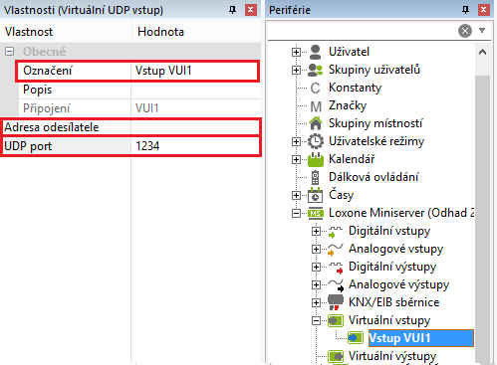Edit the Označení value Vstup VUI1
The height and width of the screenshot is (365, 497).
[195, 71]
